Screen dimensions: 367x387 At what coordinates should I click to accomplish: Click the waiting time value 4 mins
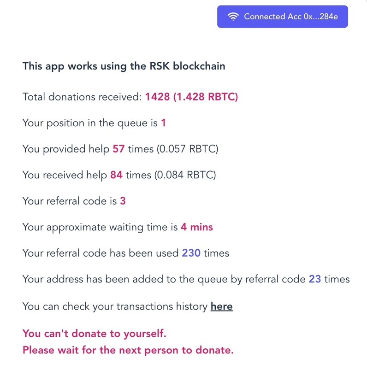(197, 227)
